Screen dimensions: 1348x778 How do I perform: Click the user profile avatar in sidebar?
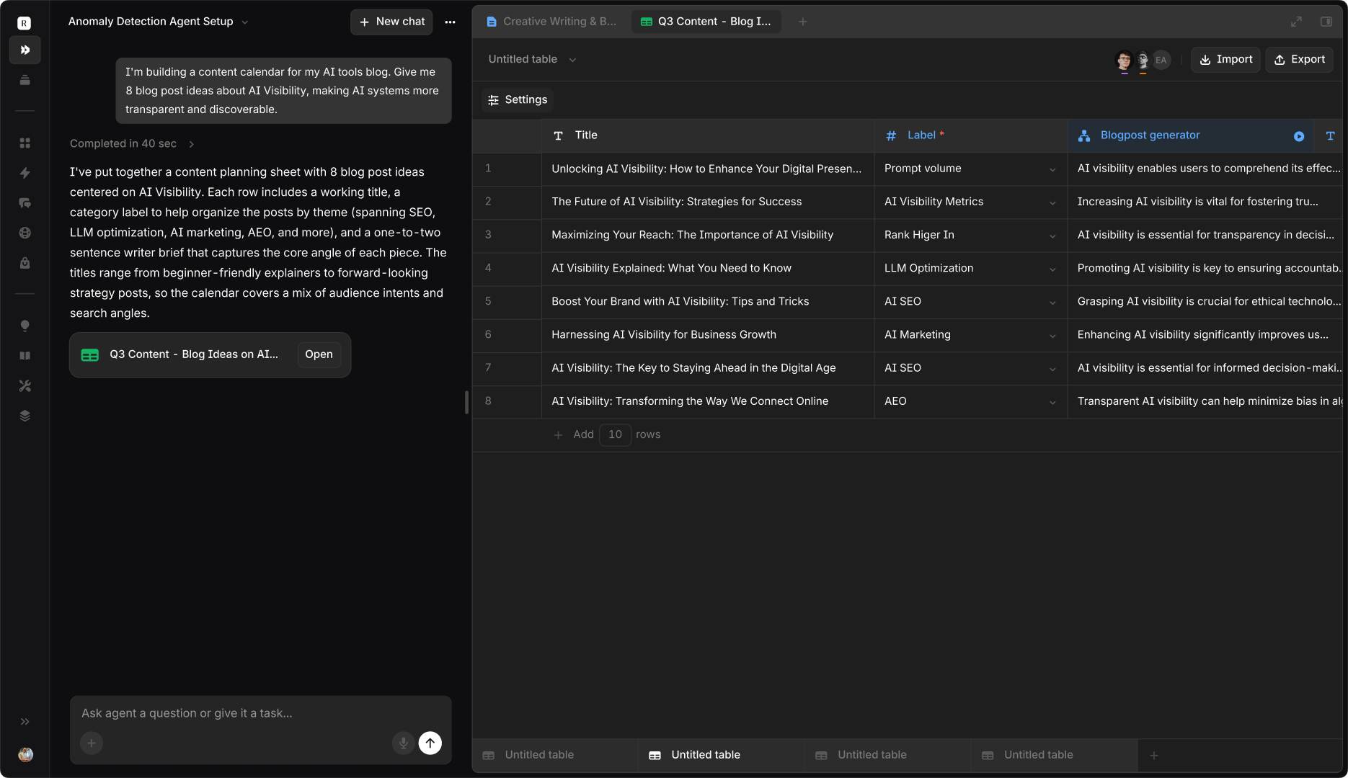pyautogui.click(x=25, y=754)
